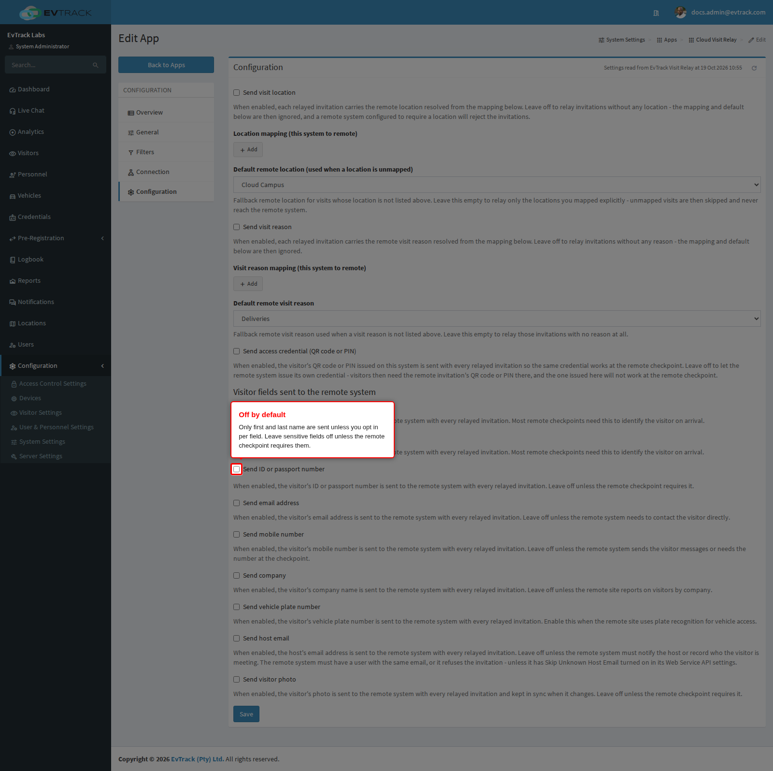Click the Dashboard gauge icon
This screenshot has height=771, width=773.
pyautogui.click(x=13, y=90)
